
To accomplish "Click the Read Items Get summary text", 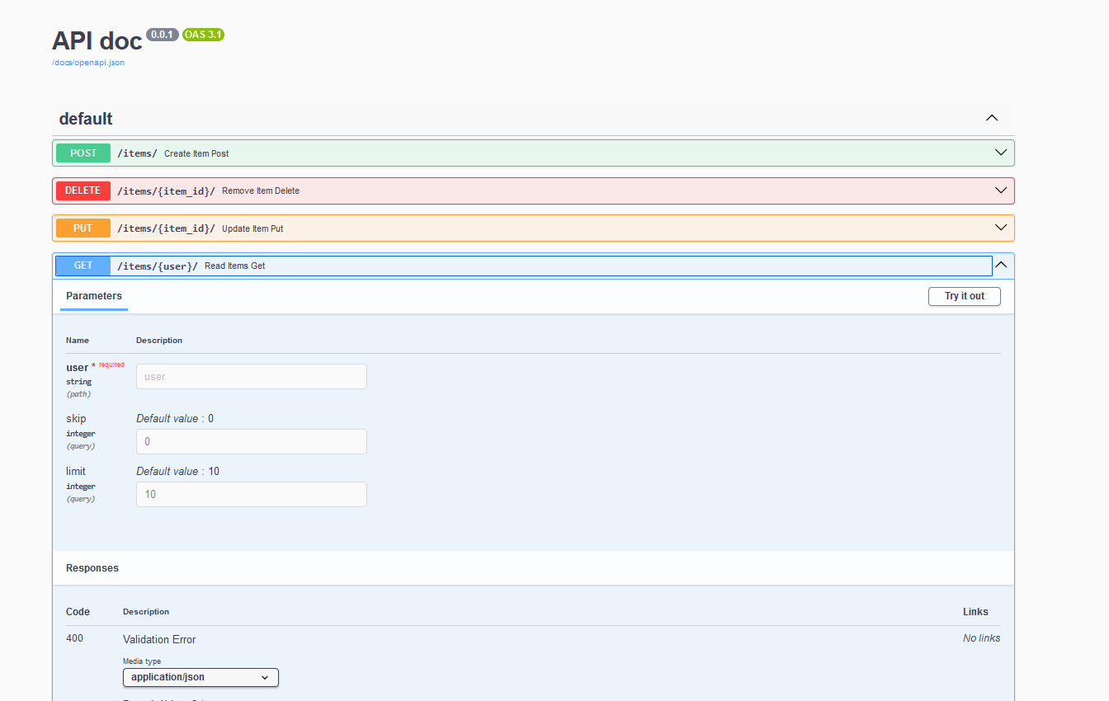I will point(235,266).
